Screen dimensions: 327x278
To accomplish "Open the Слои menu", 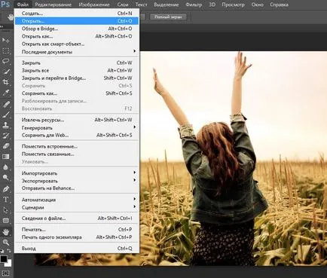I will coord(123,5).
